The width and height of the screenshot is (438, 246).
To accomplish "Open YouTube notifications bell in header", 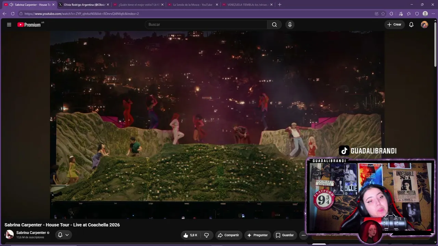I will click(x=411, y=25).
